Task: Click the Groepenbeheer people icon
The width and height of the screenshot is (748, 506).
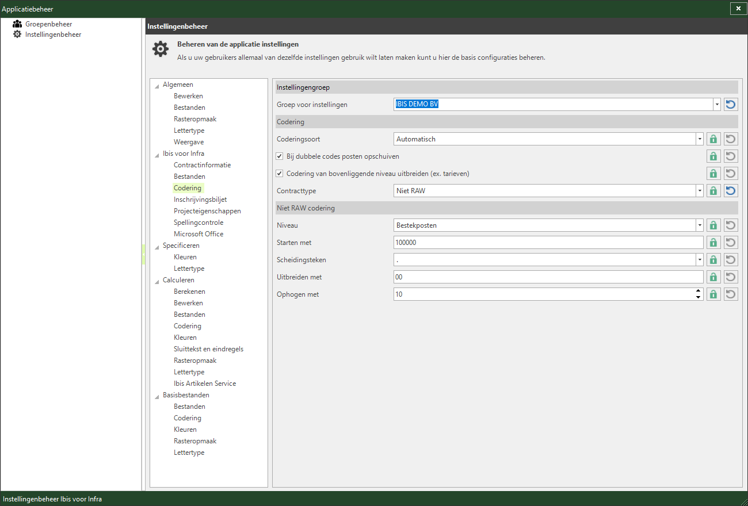Action: click(17, 24)
